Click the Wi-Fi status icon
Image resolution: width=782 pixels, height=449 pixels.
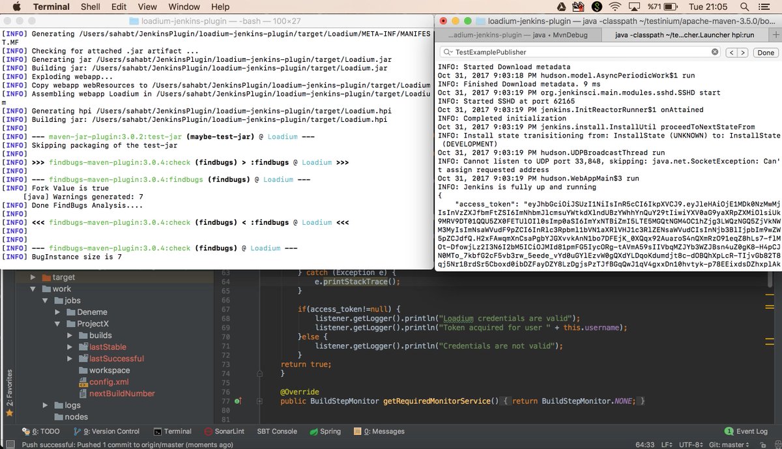pos(615,7)
